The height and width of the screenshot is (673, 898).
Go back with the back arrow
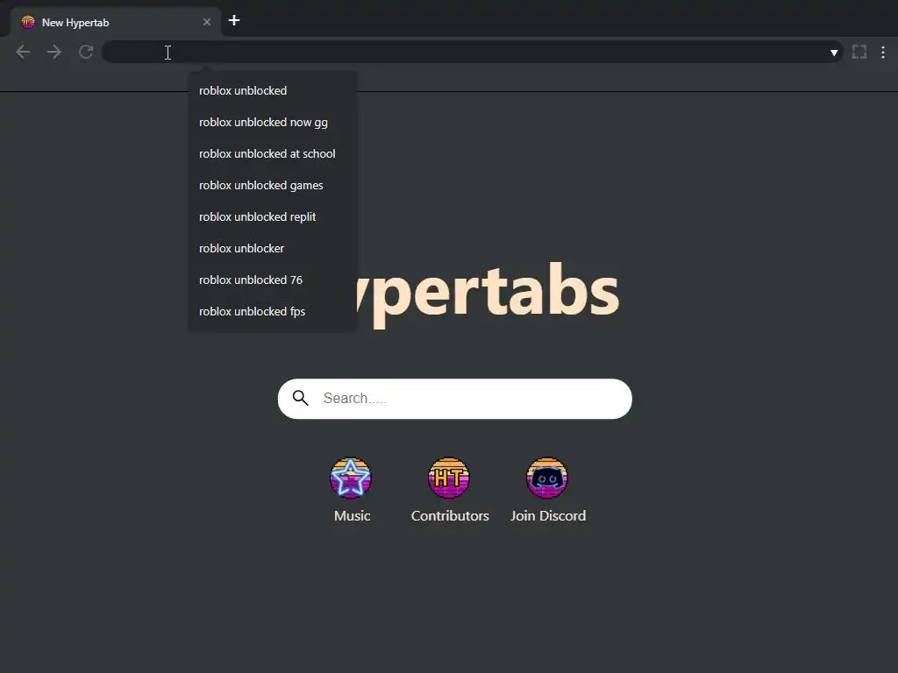tap(23, 52)
